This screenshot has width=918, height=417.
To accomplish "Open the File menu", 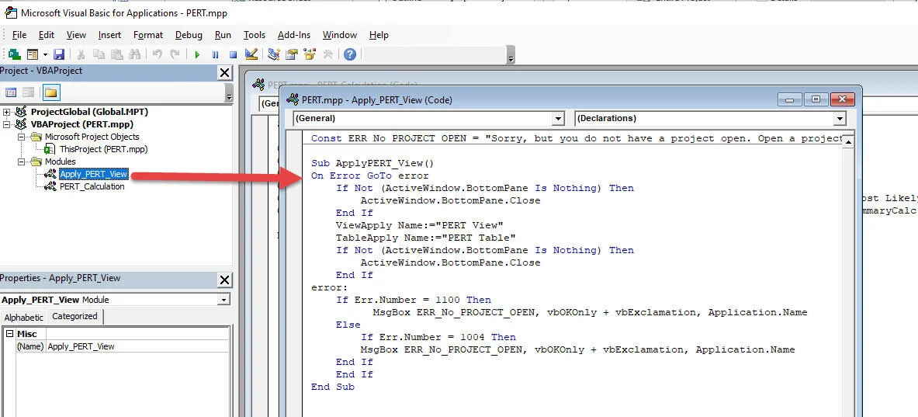I will point(19,35).
